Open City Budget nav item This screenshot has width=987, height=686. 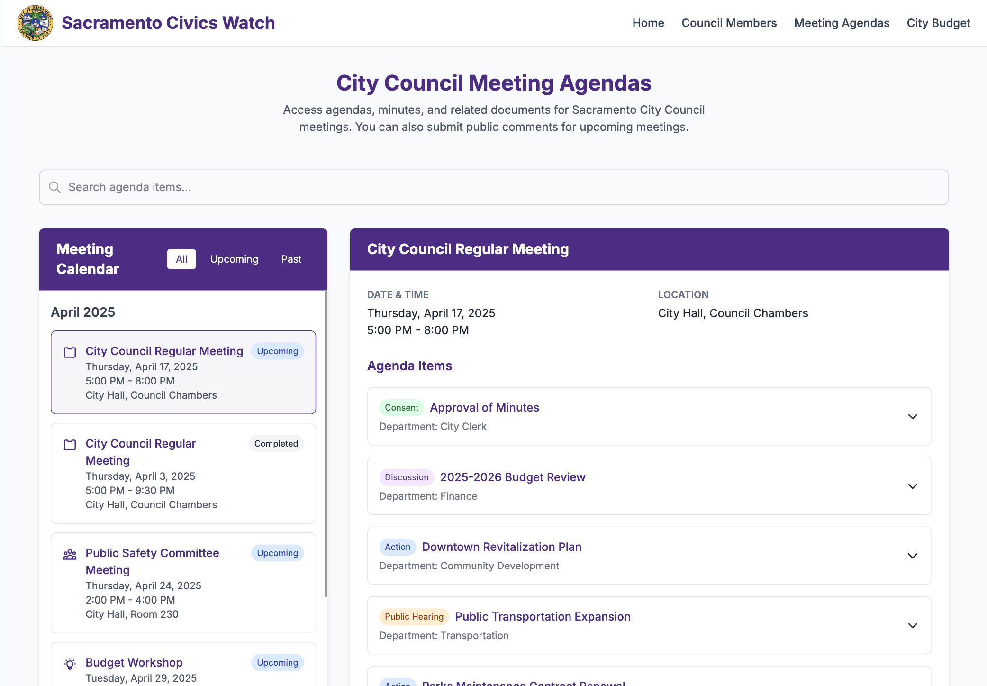tap(938, 23)
